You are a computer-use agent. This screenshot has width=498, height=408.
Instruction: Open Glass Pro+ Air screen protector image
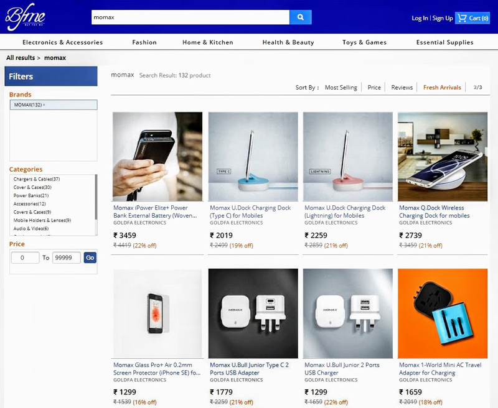point(157,313)
